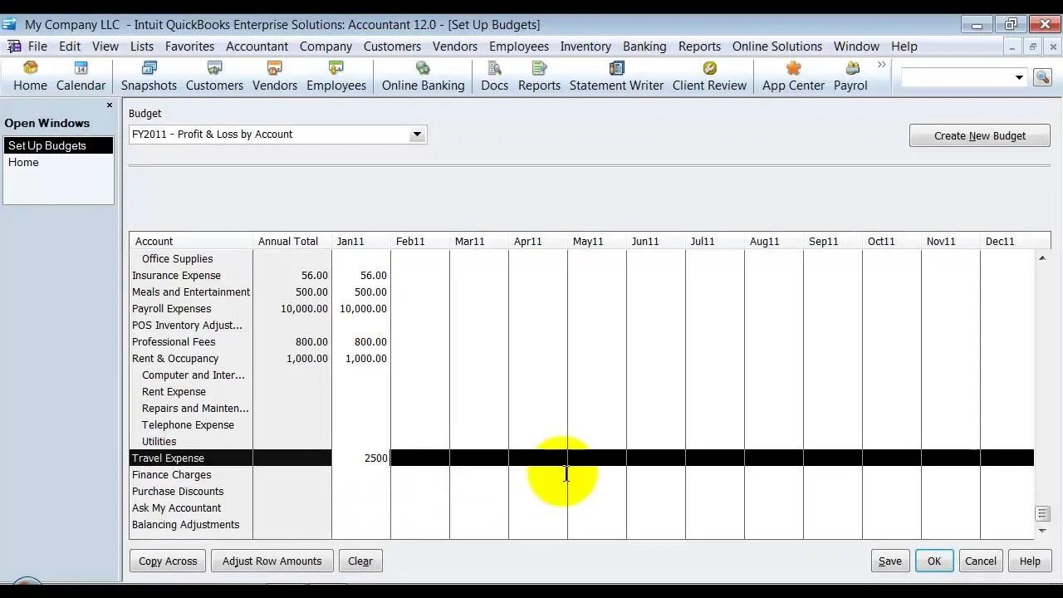Image resolution: width=1063 pixels, height=598 pixels.
Task: Click the Clear button
Action: 360,561
